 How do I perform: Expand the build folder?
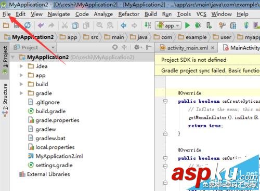[x=21, y=84]
